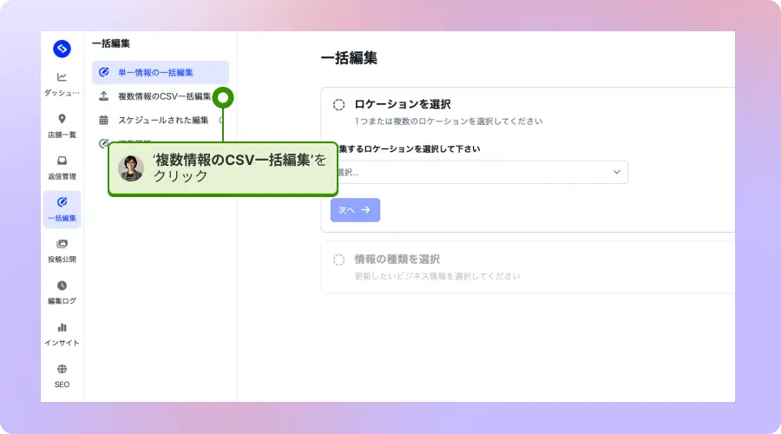Click the upload icon for CSV bulk edit

[104, 96]
